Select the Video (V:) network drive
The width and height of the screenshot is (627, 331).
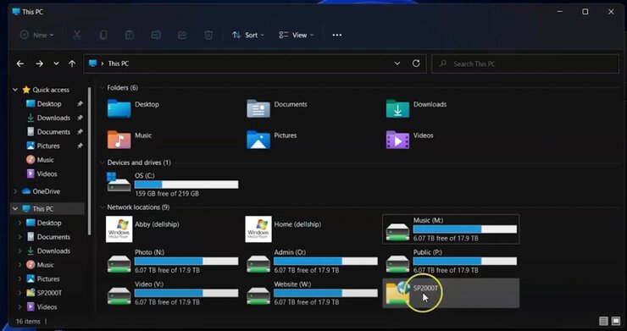173,293
